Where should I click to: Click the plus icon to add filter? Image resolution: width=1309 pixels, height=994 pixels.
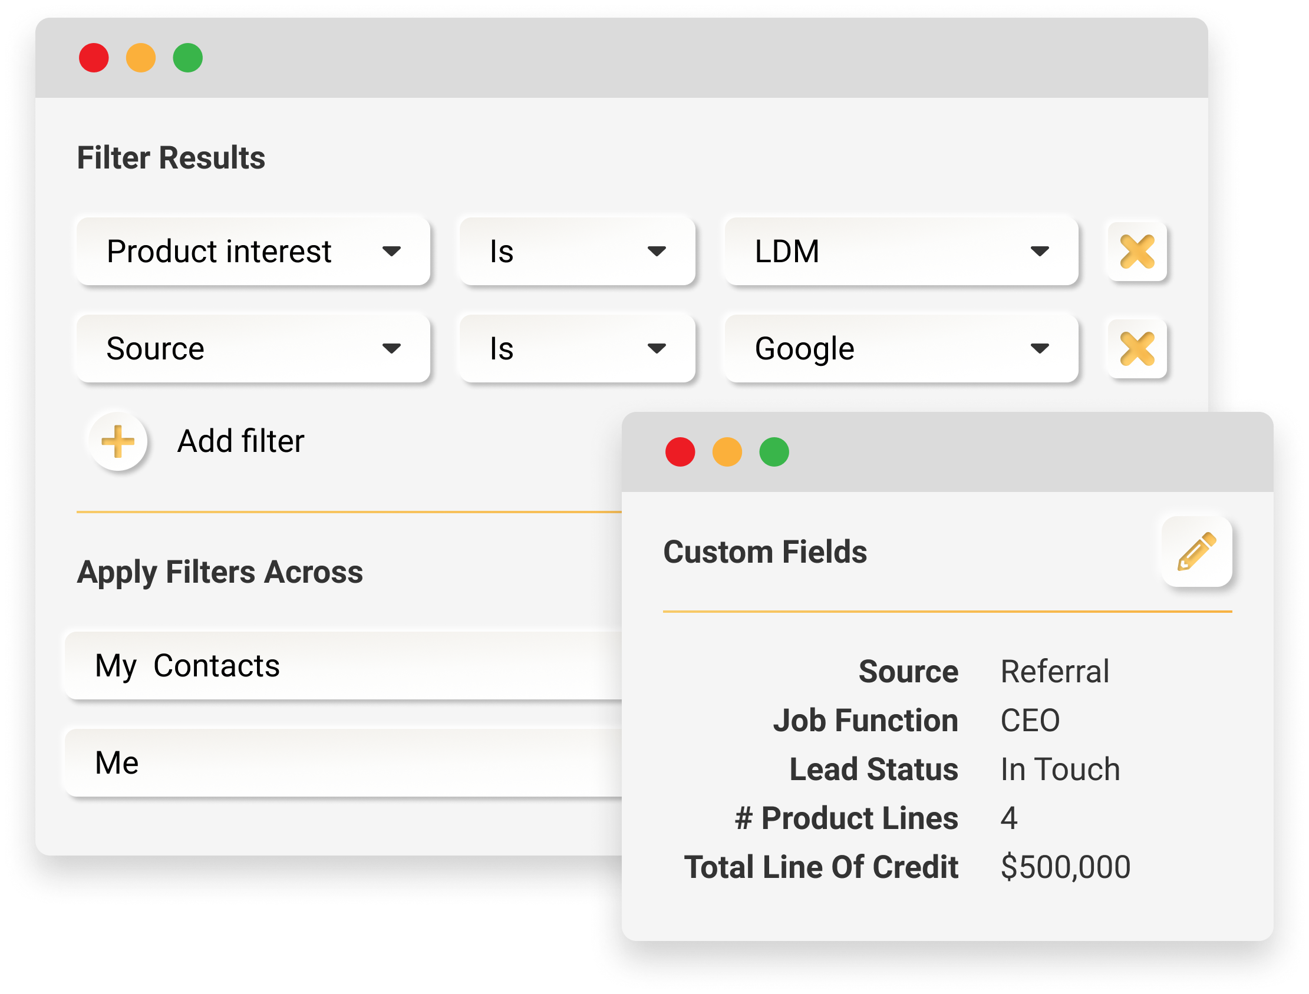(x=118, y=441)
